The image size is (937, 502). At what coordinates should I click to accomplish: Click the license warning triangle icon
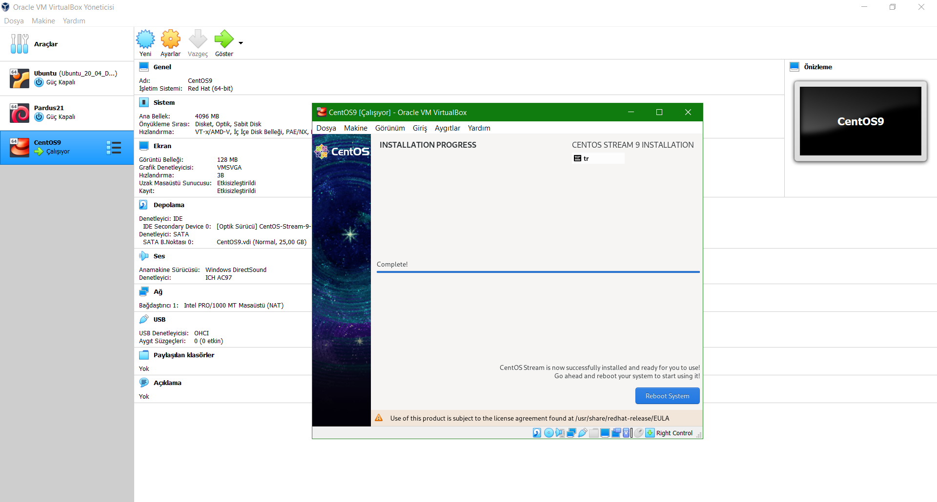[x=379, y=418]
